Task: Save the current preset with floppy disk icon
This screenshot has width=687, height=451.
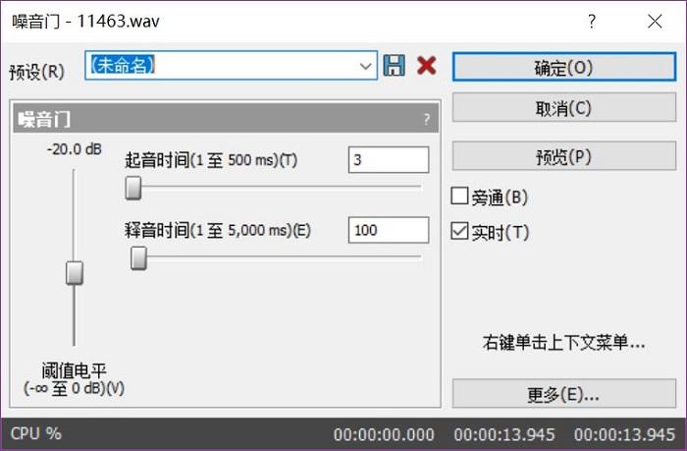Action: coord(394,66)
